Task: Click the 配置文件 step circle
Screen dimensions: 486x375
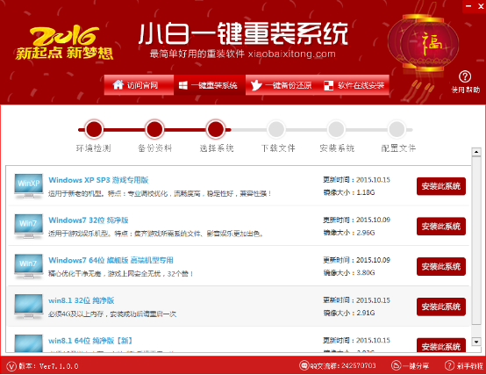Action: pyautogui.click(x=397, y=129)
